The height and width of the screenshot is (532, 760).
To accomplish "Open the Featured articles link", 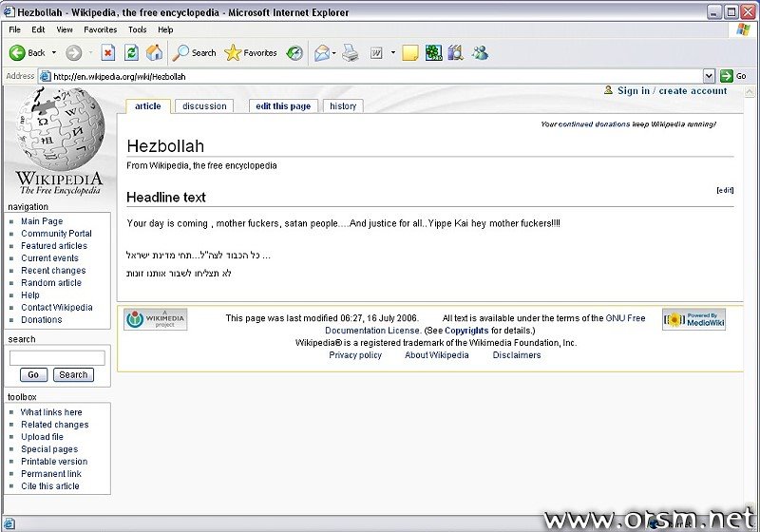I will point(54,246).
